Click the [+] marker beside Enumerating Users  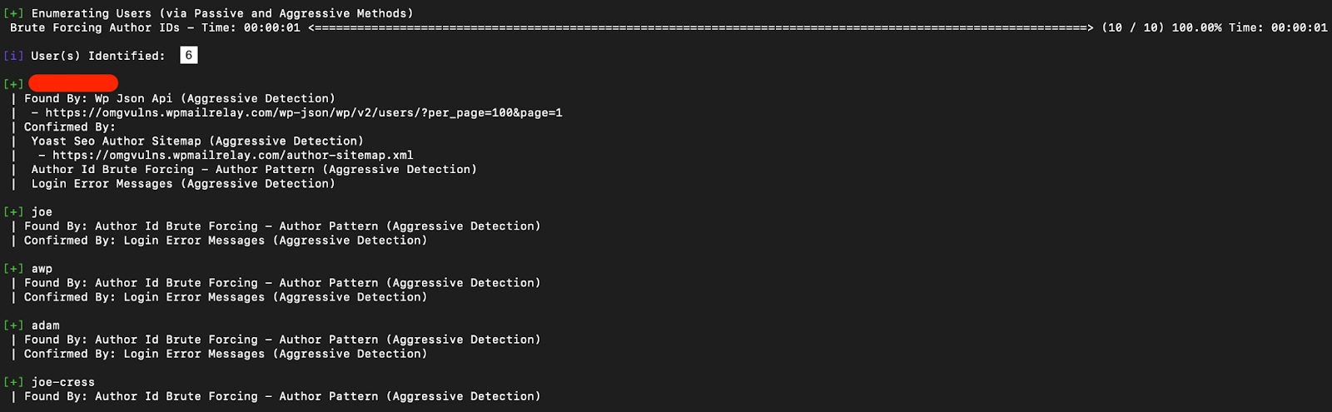(x=13, y=14)
